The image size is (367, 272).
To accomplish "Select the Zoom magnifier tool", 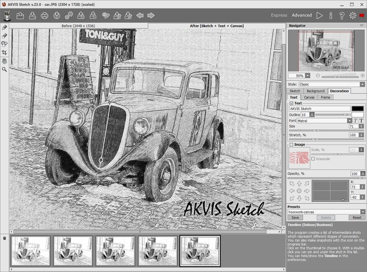I will point(4,70).
